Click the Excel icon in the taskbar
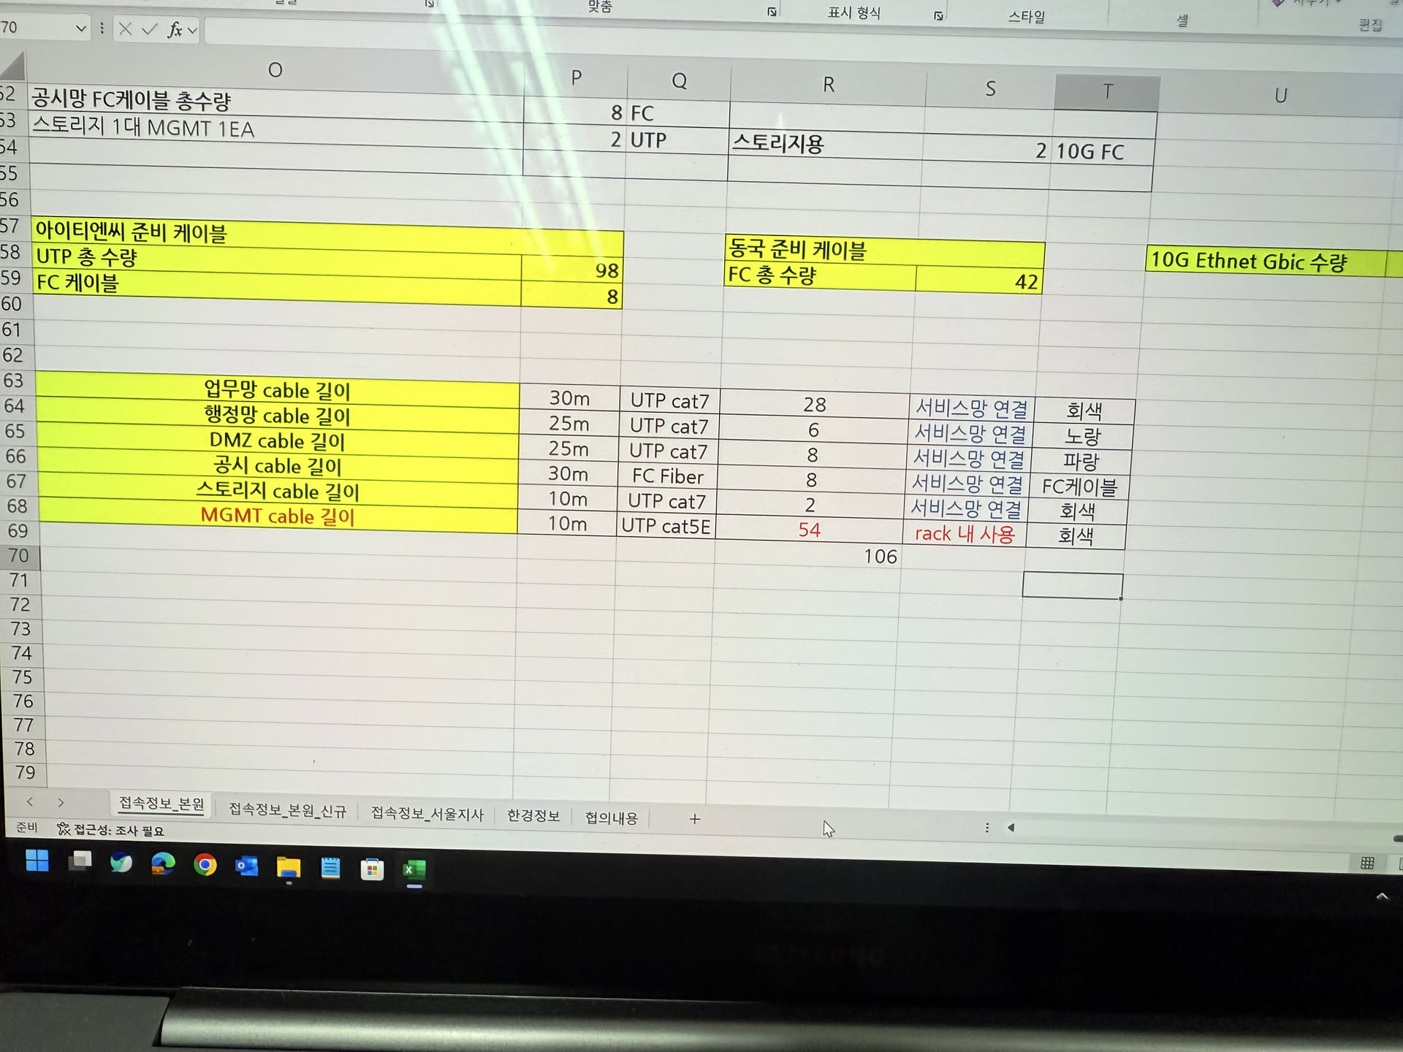The height and width of the screenshot is (1052, 1403). coord(414,869)
